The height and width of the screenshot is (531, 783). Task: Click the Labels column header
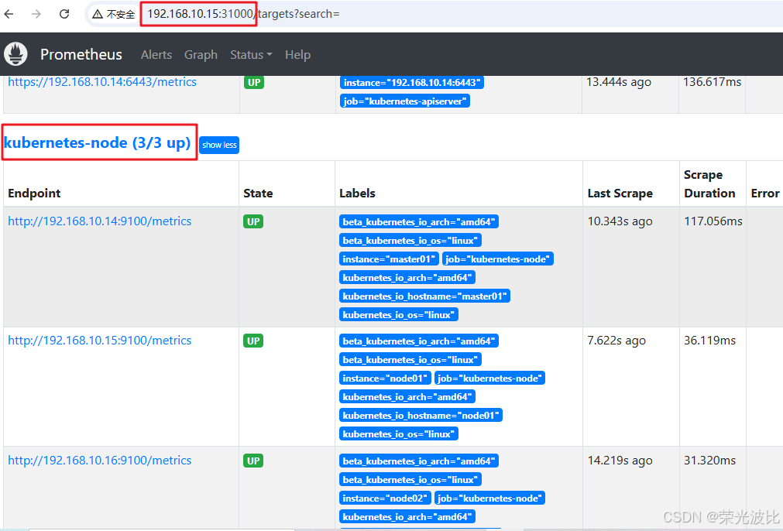tap(357, 194)
